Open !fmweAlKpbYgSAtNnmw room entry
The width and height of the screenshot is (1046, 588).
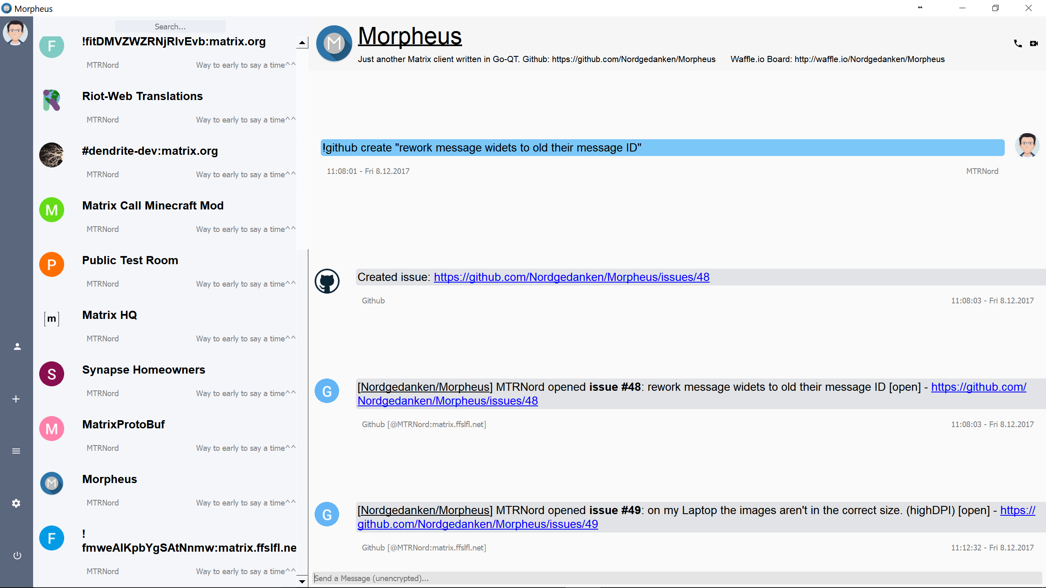point(168,551)
